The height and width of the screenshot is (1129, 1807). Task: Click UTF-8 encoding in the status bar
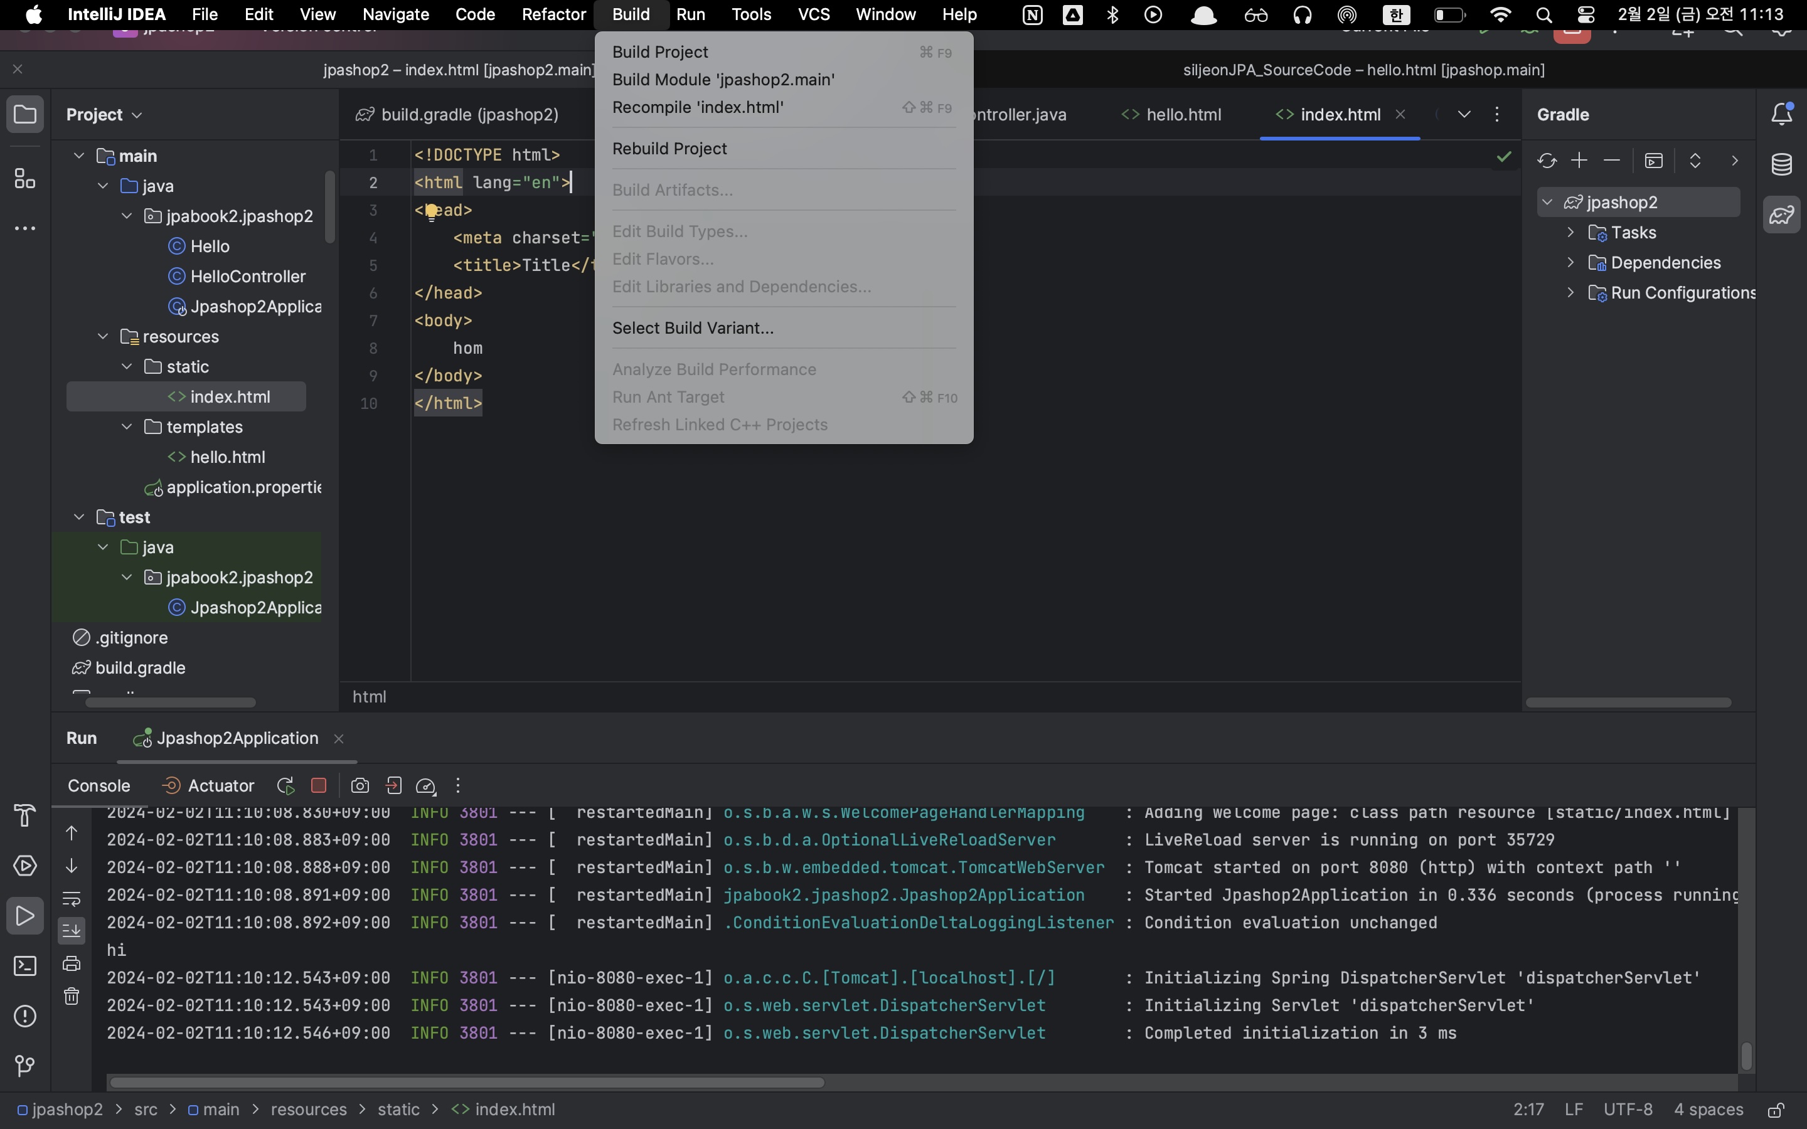(x=1629, y=1110)
